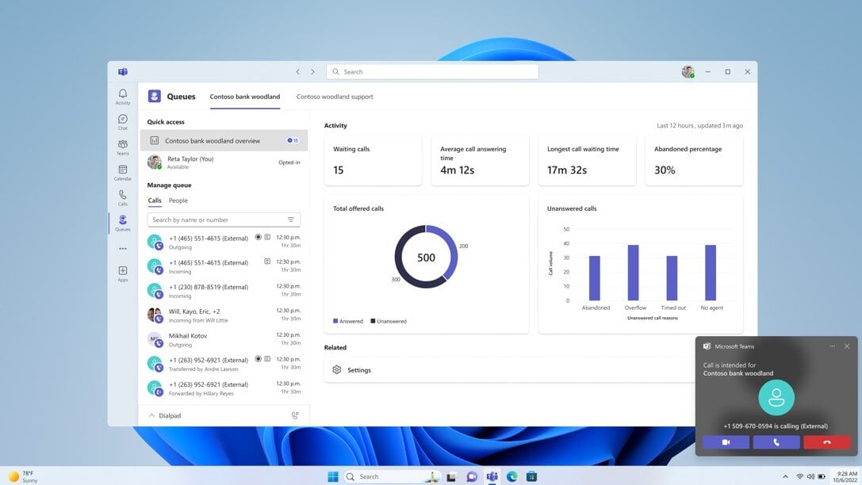Expand the Dialpad section
This screenshot has height=485, width=862.
(151, 414)
